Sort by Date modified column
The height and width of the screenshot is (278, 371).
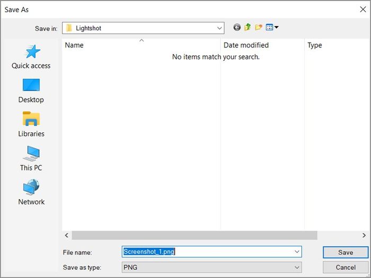pyautogui.click(x=246, y=46)
